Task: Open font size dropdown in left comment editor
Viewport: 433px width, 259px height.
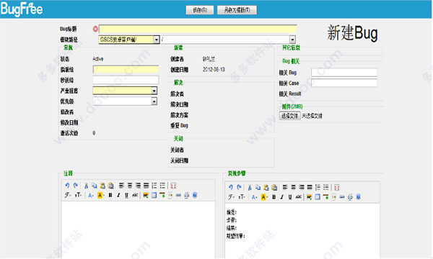Action: point(78,195)
